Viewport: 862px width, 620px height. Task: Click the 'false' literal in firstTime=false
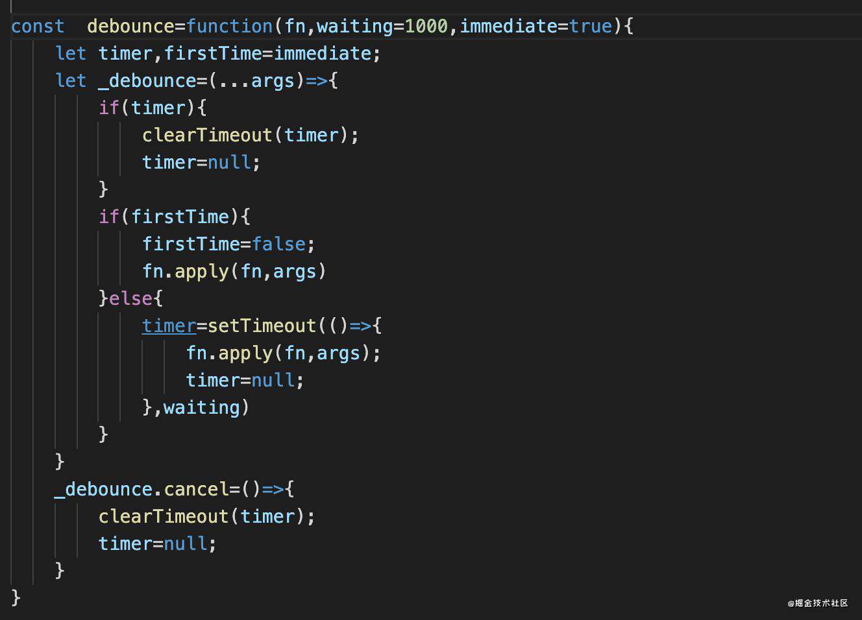(x=278, y=244)
